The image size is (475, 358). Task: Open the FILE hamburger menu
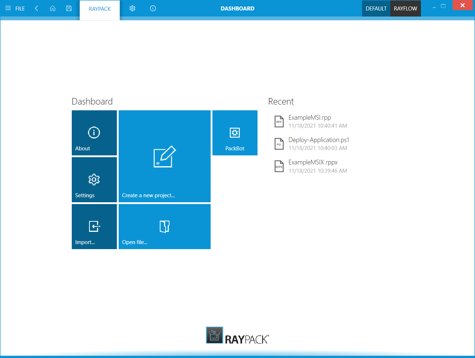[15, 8]
